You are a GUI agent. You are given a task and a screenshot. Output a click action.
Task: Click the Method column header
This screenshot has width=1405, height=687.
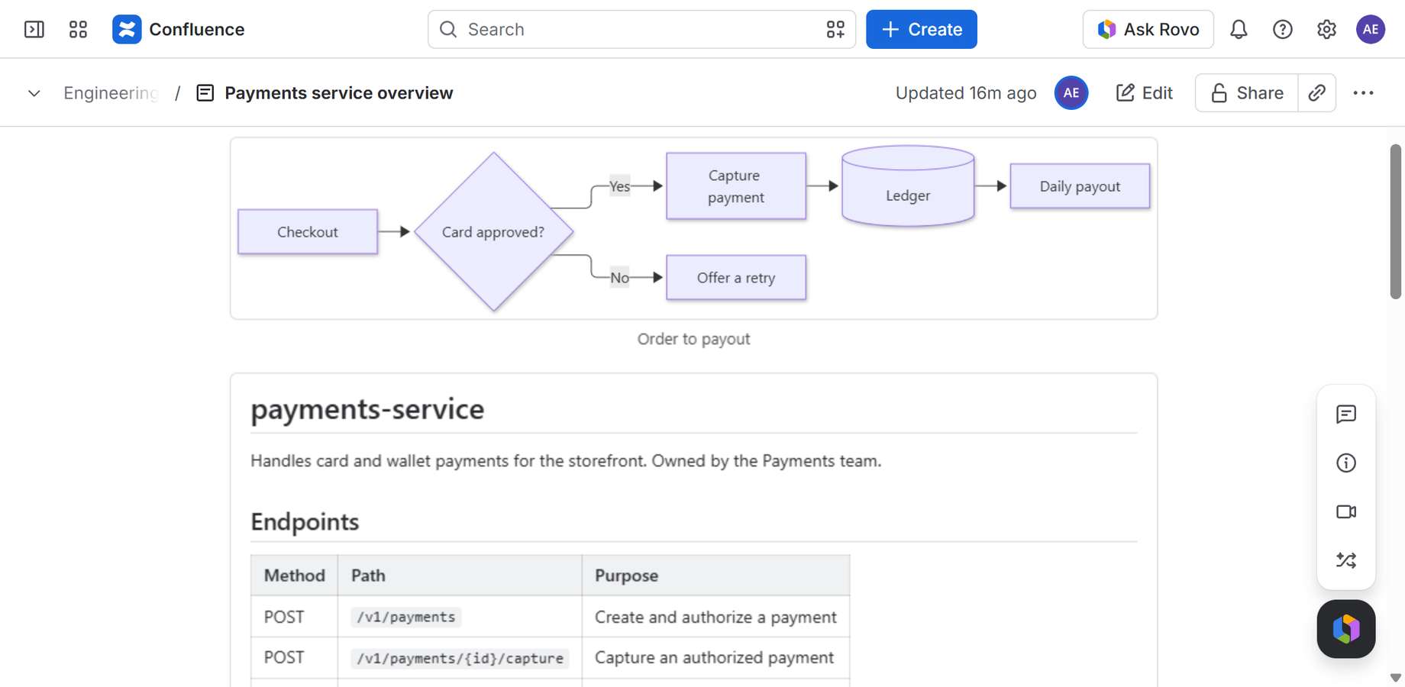coord(295,576)
